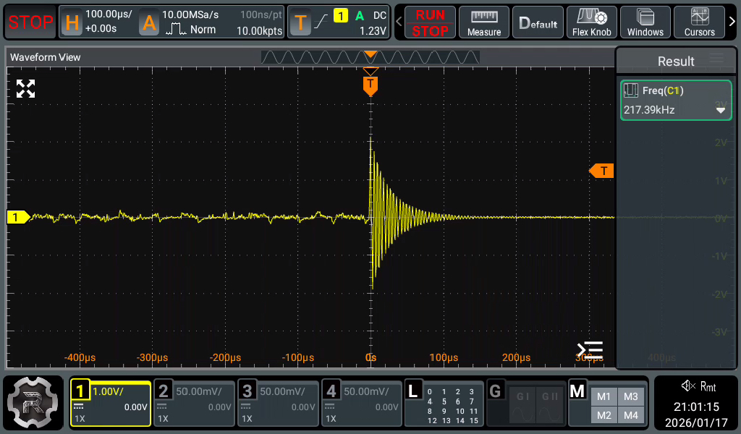
Task: Turn on channel 3
Action: point(278,404)
